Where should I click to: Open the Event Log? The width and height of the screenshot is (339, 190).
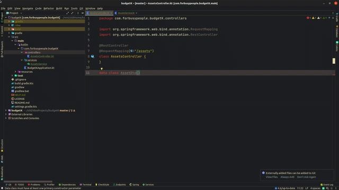pyautogui.click(x=327, y=185)
